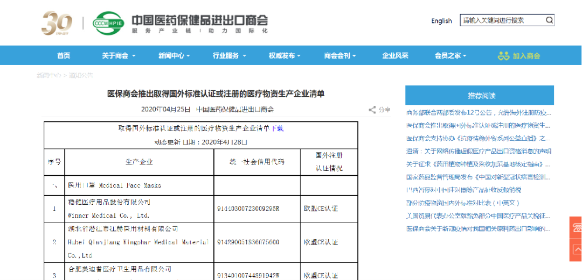Go to 通知公告 in breadcrumb
The width and height of the screenshot is (582, 280).
click(81, 75)
